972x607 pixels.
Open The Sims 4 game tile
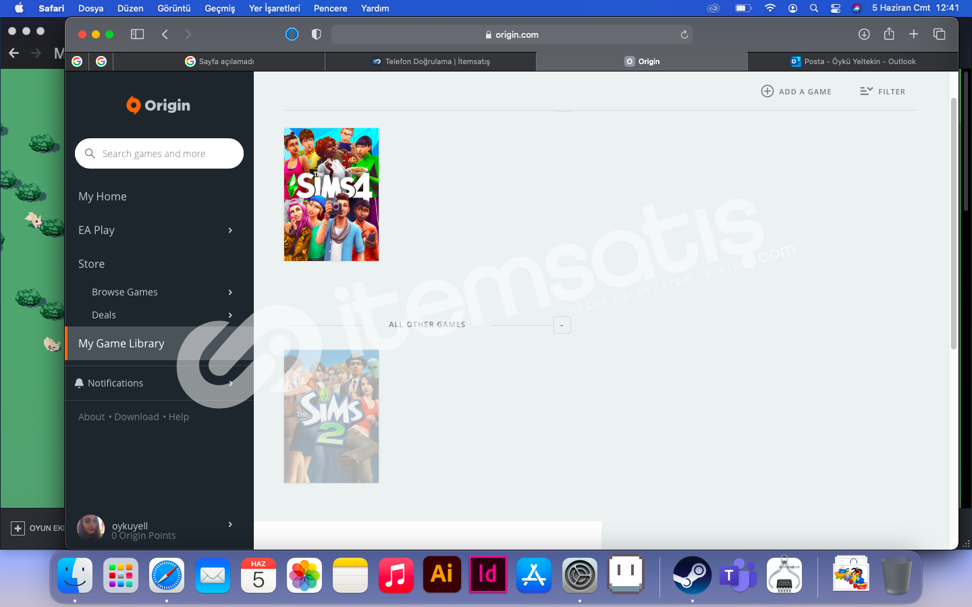click(331, 194)
